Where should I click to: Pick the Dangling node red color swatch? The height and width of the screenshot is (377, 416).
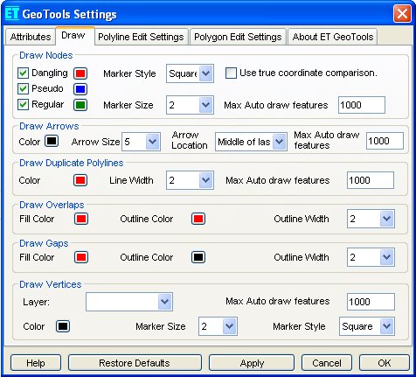pos(80,73)
